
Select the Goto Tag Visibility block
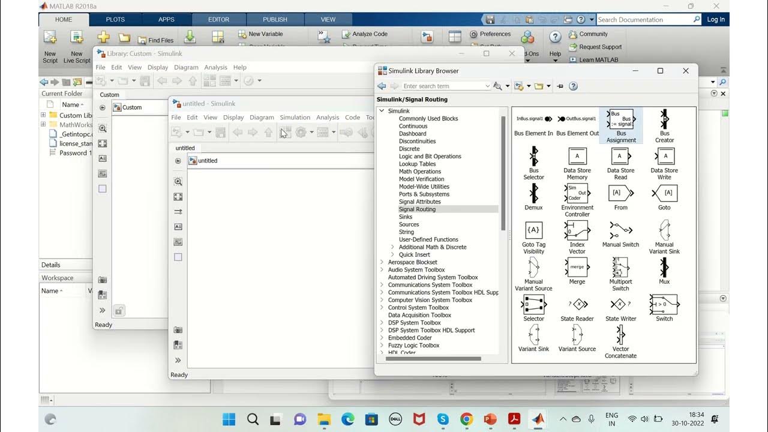(533, 238)
